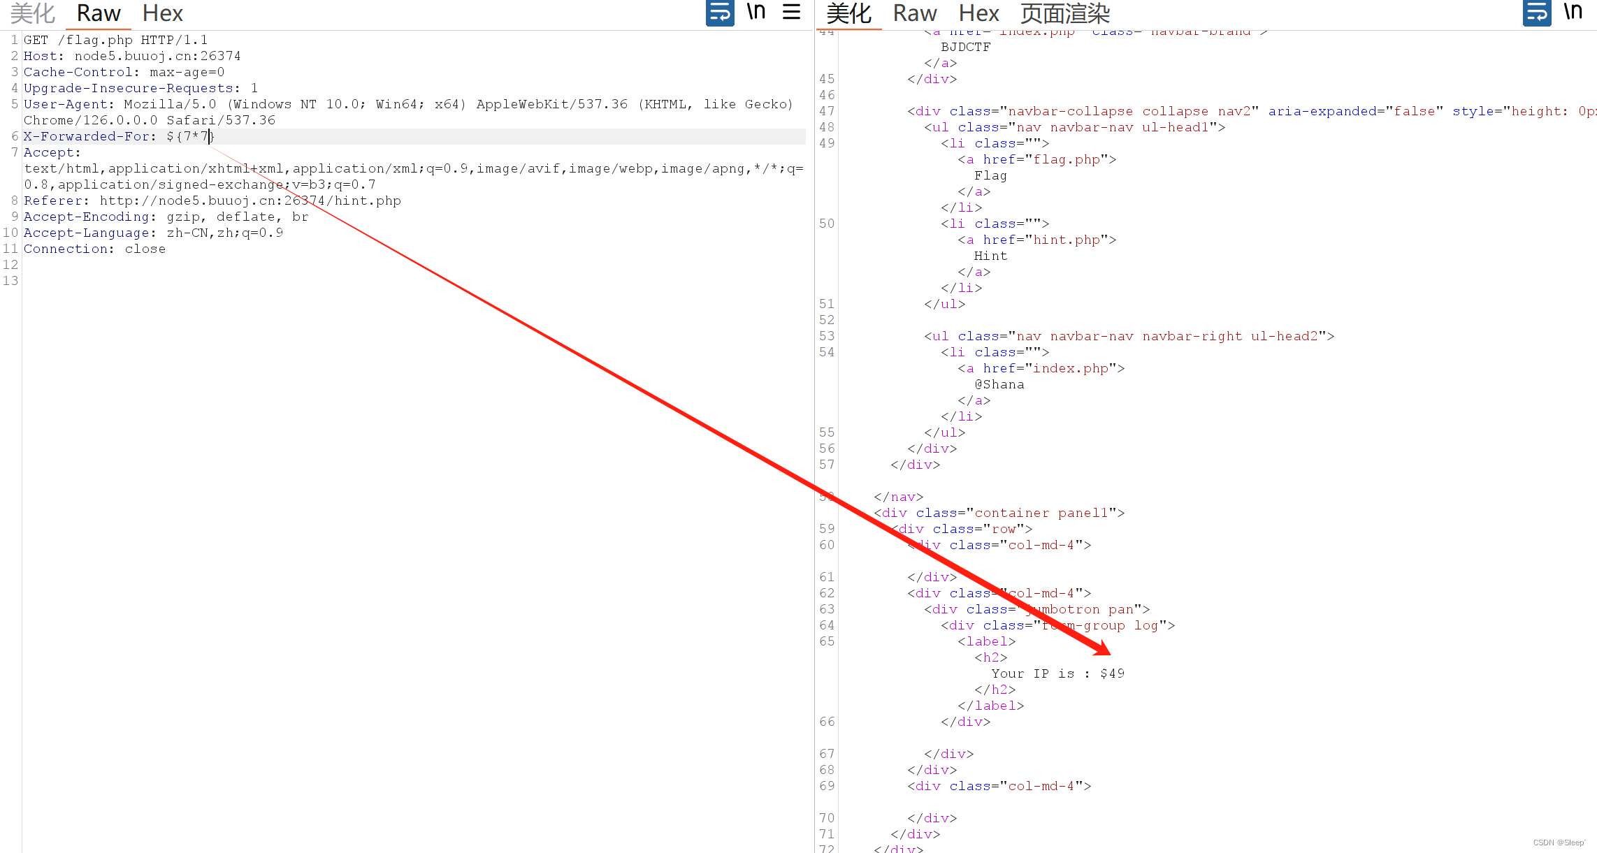1597x853 pixels.
Task: Toggle word wrap in the request editor
Action: 720,13
